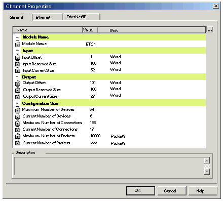This screenshot has width=223, height=201.
Task: Select the Current Number of Devices label
Action: pos(47,116)
